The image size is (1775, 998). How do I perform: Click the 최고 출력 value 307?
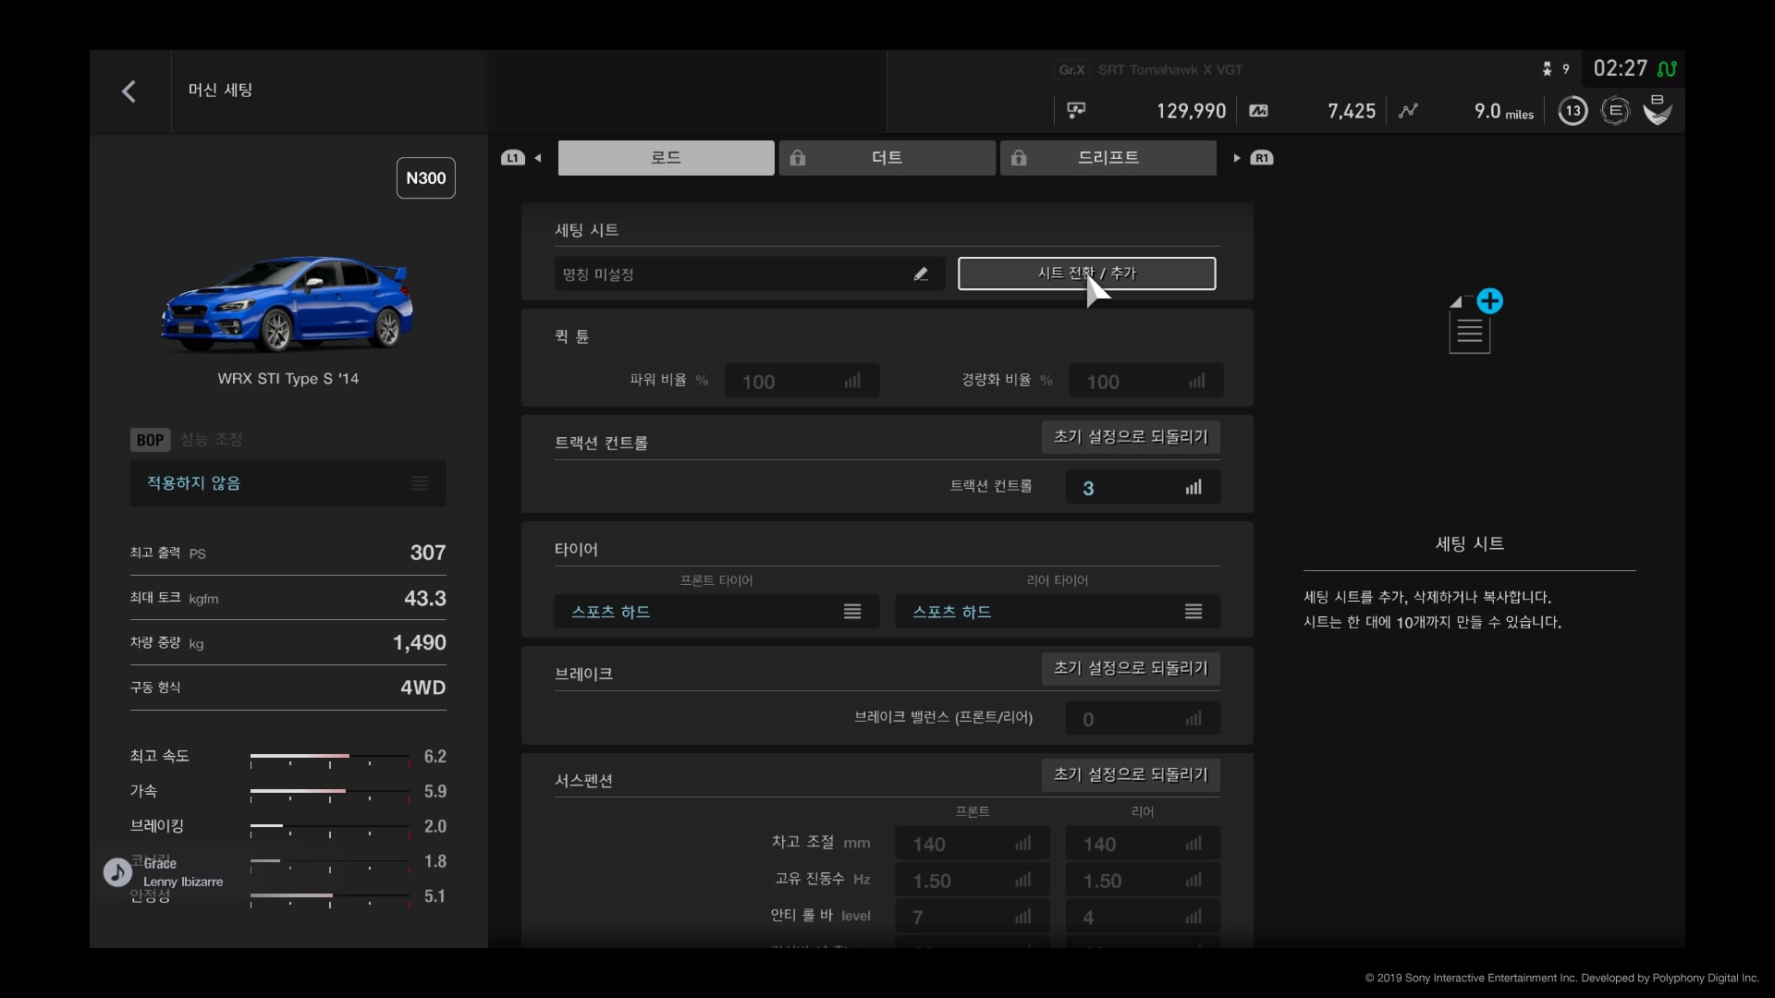pyautogui.click(x=427, y=553)
